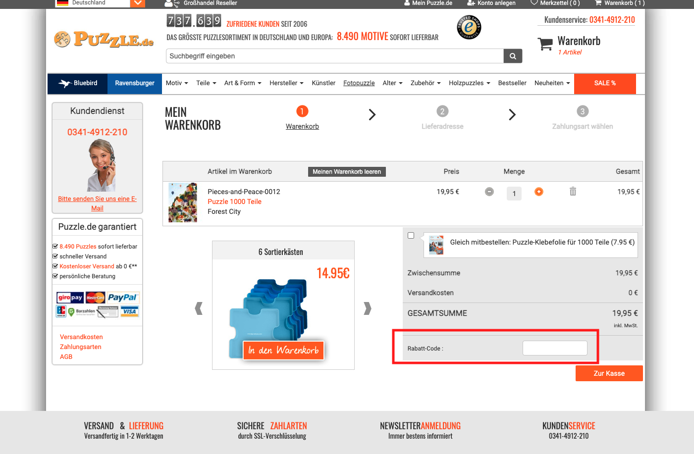Open Zahlungsarten sidebar link
The image size is (694, 454).
point(81,347)
